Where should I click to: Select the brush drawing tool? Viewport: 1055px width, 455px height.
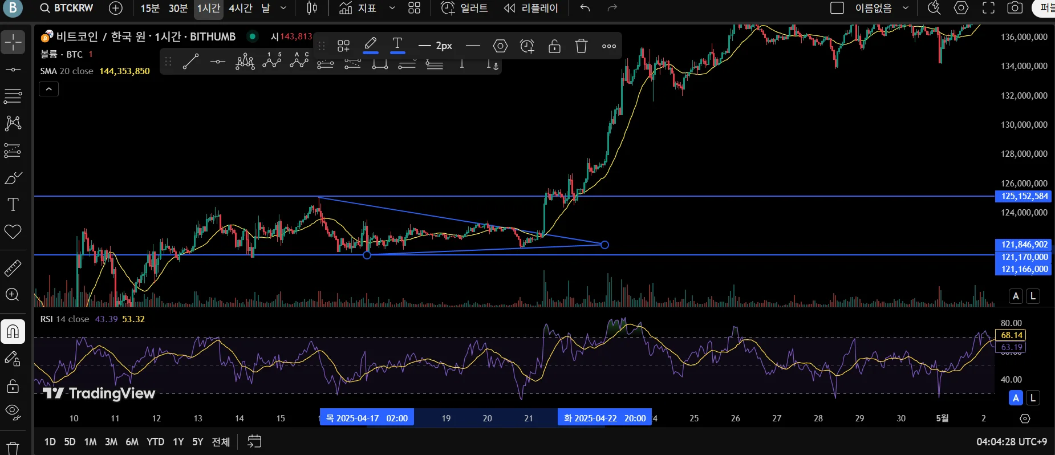(13, 178)
